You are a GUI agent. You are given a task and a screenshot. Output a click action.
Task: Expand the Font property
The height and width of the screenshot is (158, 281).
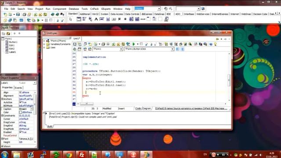2,139
